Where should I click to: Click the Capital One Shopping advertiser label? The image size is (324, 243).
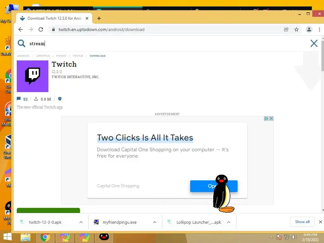[x=118, y=186]
